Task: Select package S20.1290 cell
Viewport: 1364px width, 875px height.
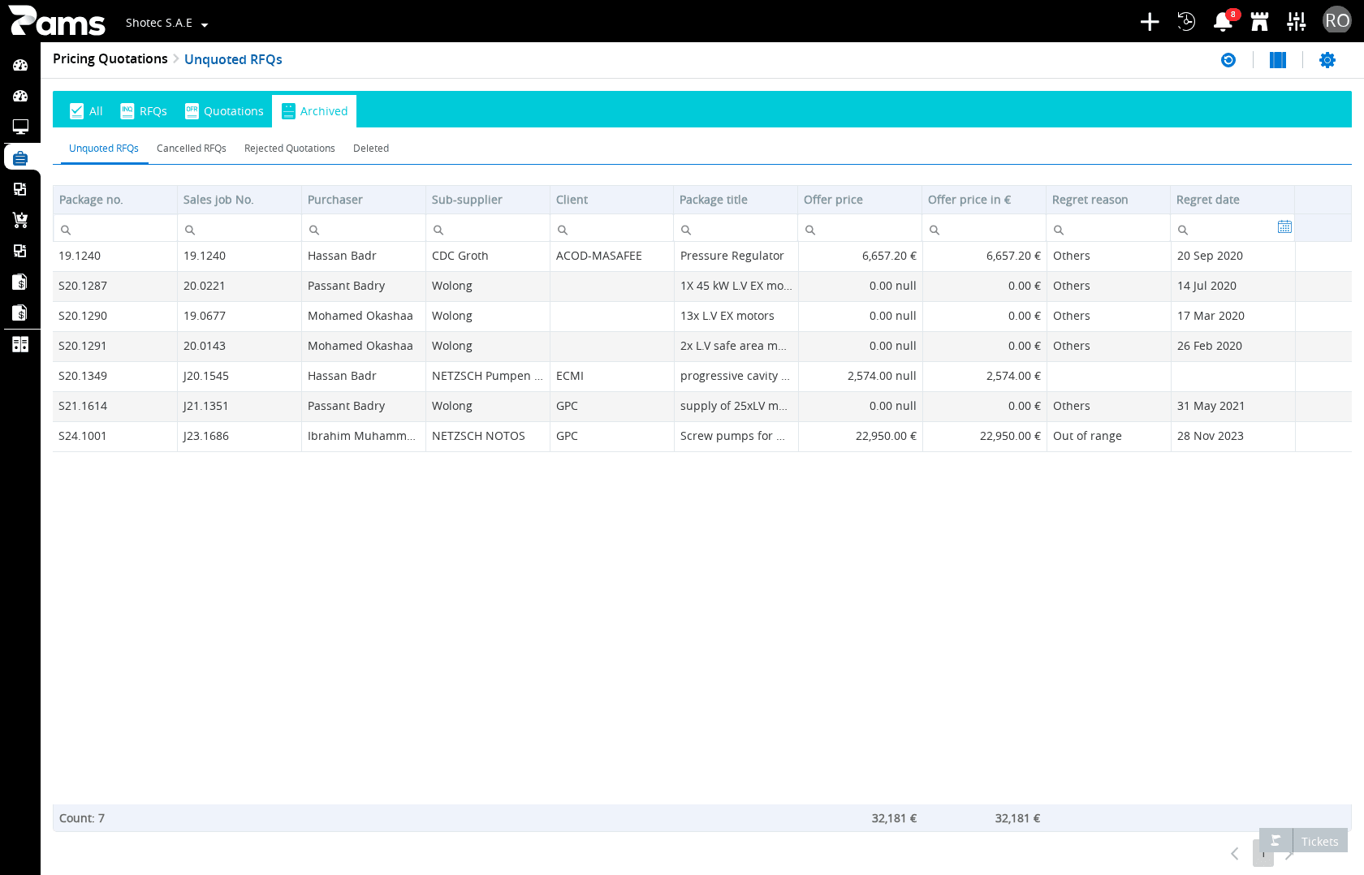Action: pyautogui.click(x=114, y=316)
